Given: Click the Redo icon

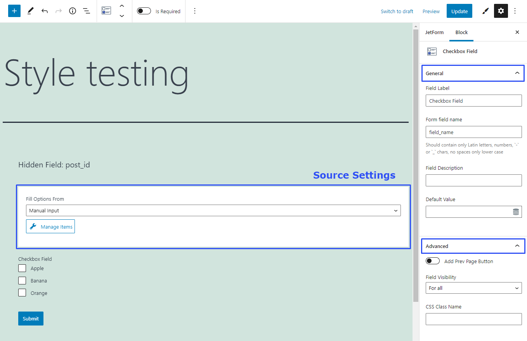Looking at the screenshot, I should [x=58, y=11].
